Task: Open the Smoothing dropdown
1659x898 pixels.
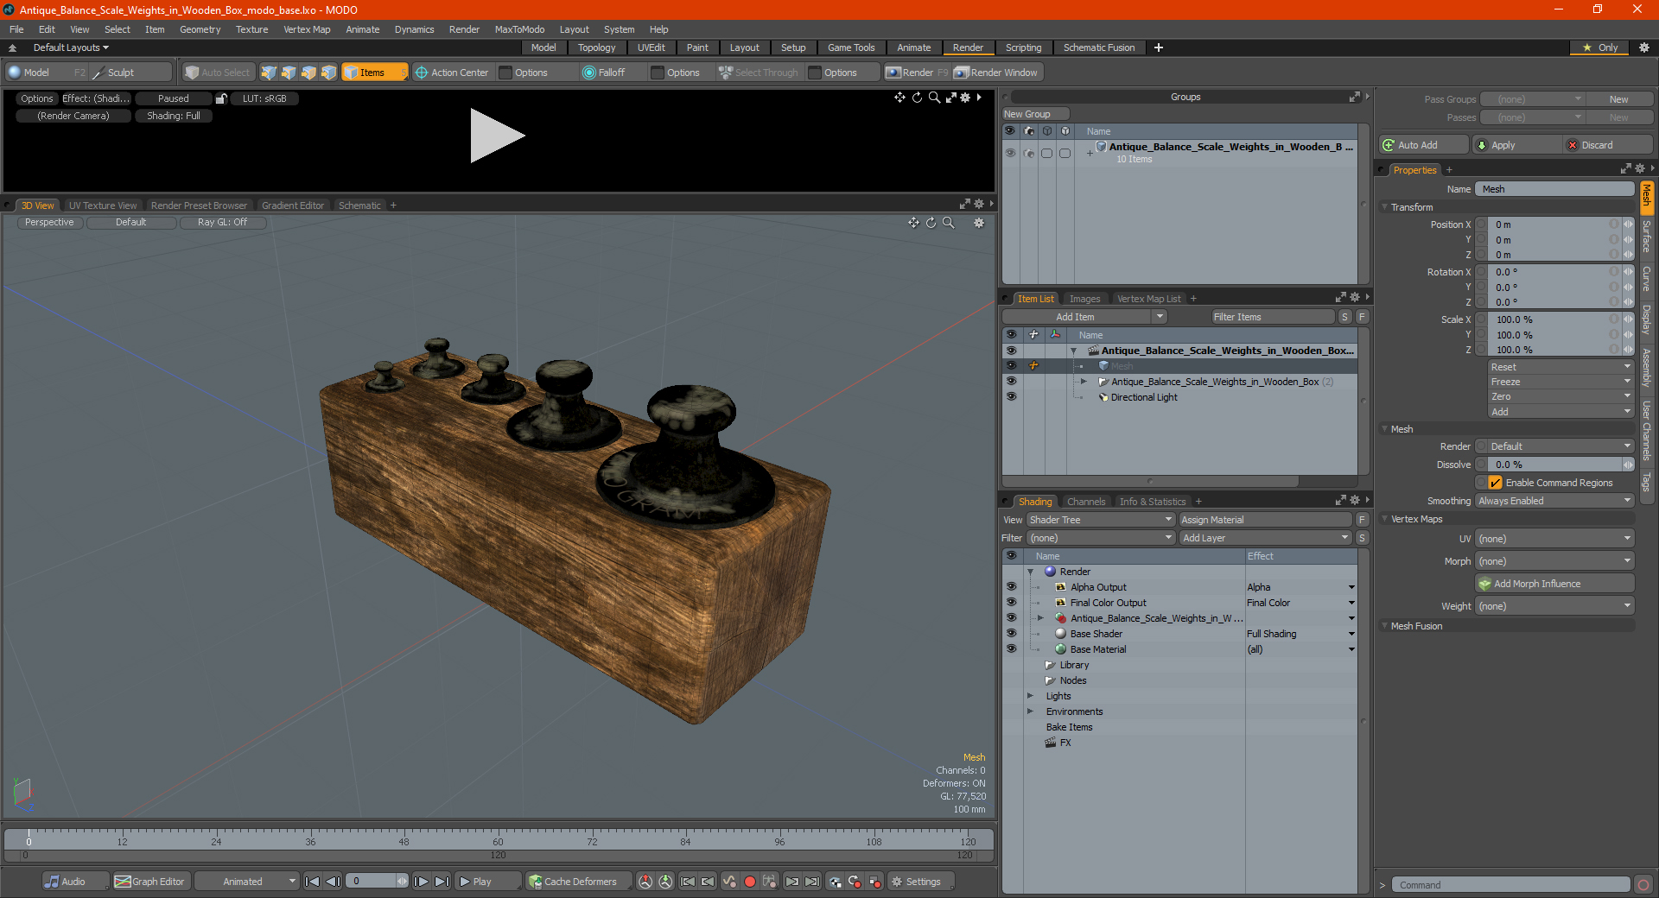Action: (x=1554, y=501)
